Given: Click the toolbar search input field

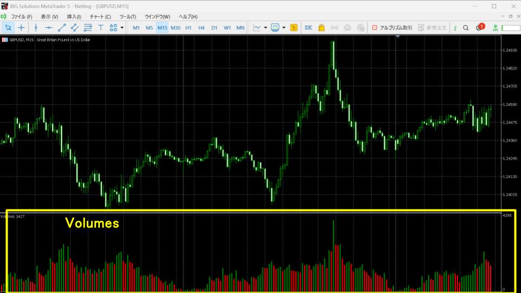Looking at the screenshot, I should pyautogui.click(x=511, y=28).
